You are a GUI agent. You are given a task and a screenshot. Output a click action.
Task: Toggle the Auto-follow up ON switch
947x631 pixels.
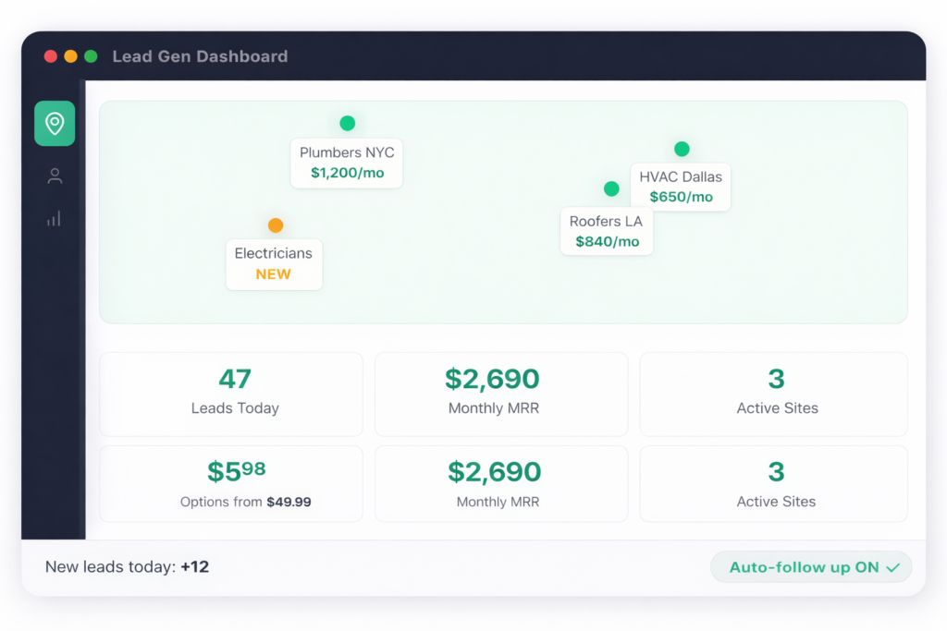(x=810, y=567)
